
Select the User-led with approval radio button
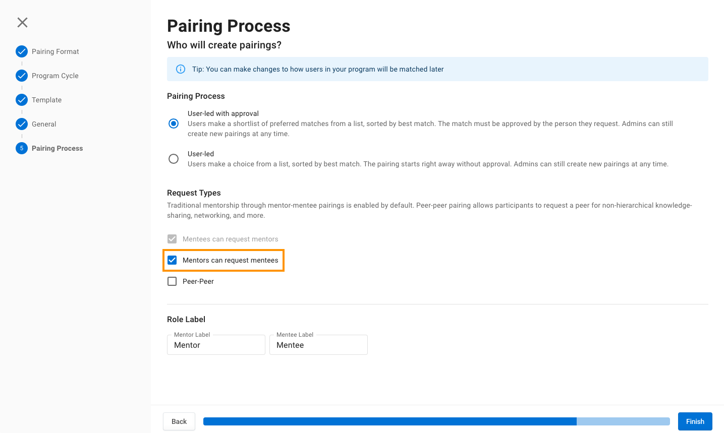174,123
